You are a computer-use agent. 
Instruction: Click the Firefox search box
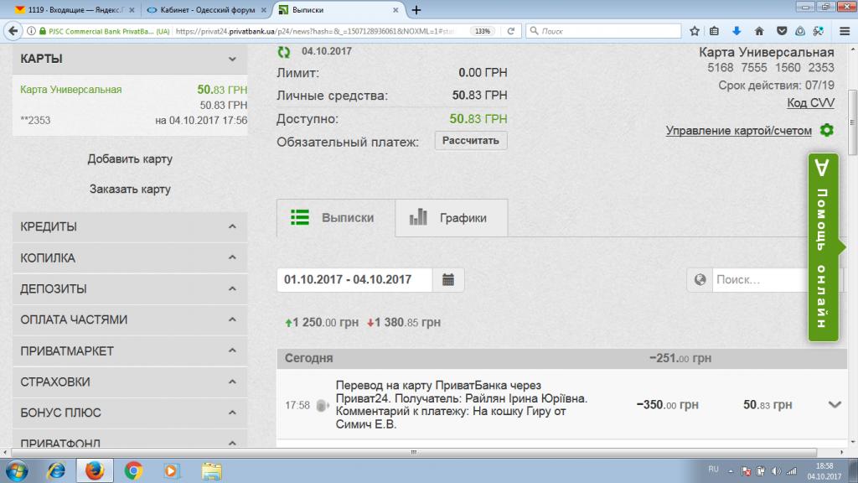pos(603,31)
